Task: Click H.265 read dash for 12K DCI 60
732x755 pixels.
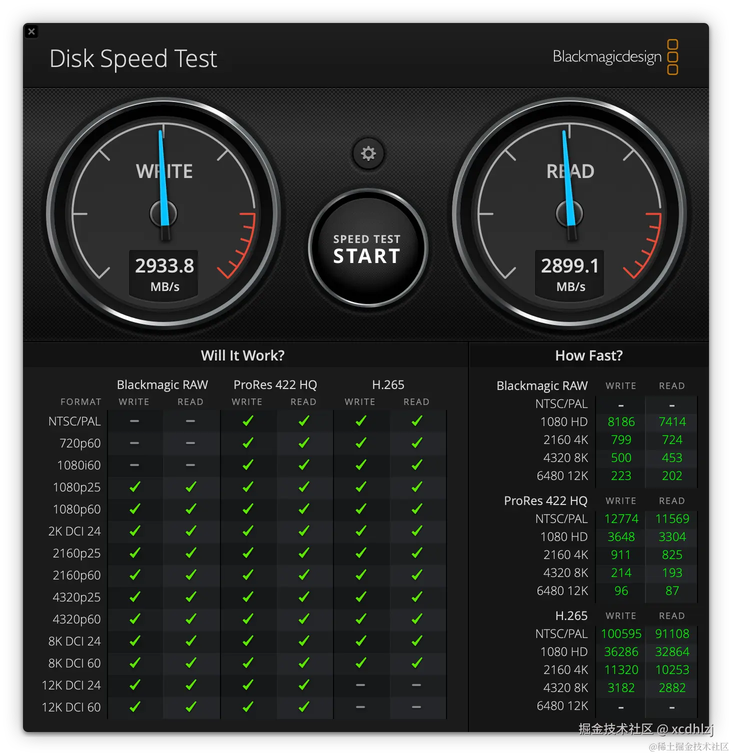Action: tap(416, 707)
